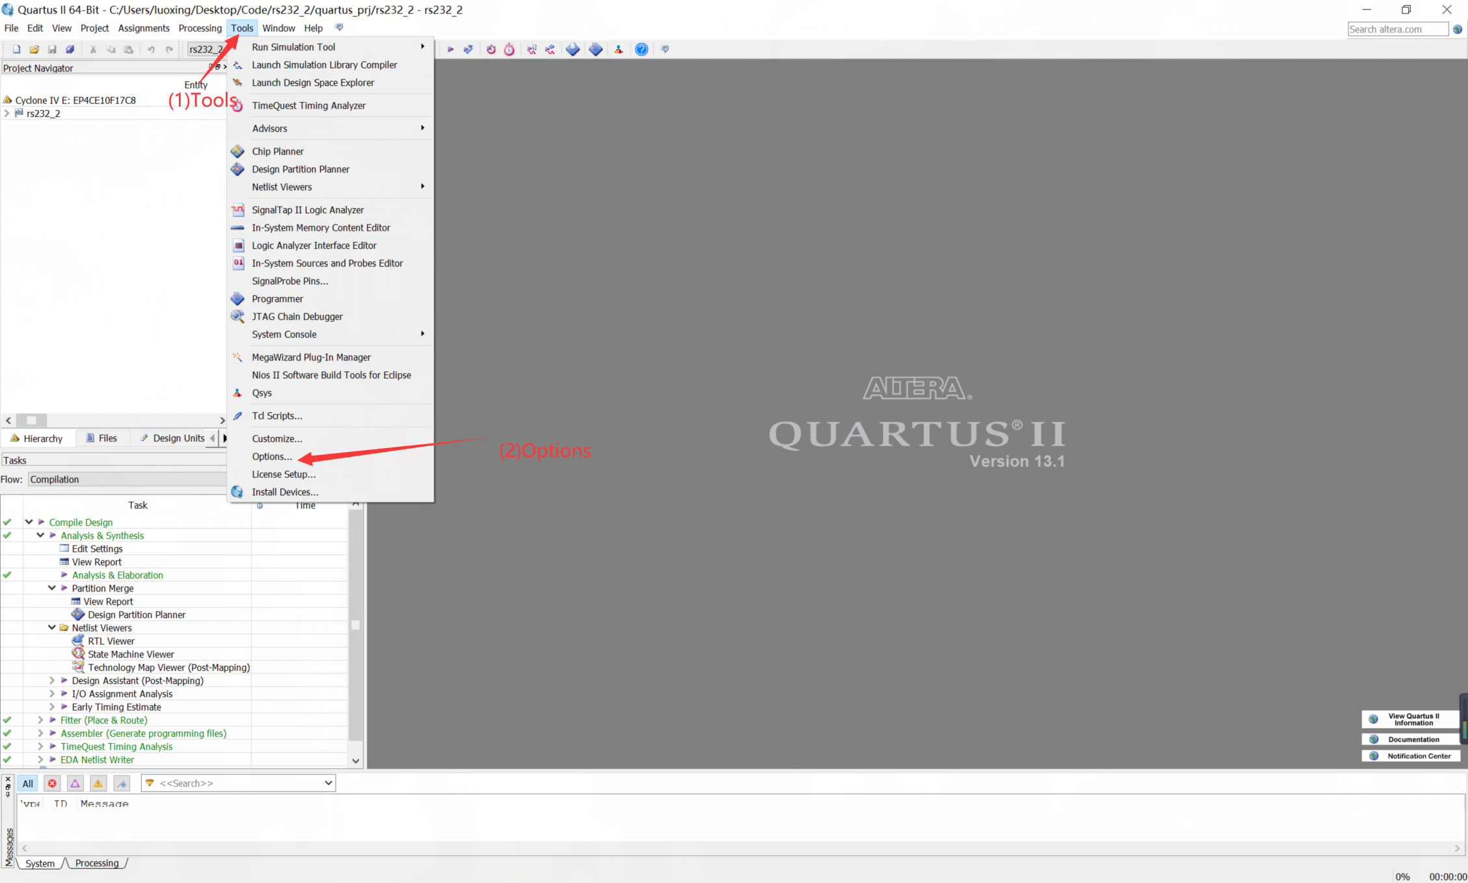Show only errors in the Messages filter
Image resolution: width=1468 pixels, height=883 pixels.
coord(52,783)
